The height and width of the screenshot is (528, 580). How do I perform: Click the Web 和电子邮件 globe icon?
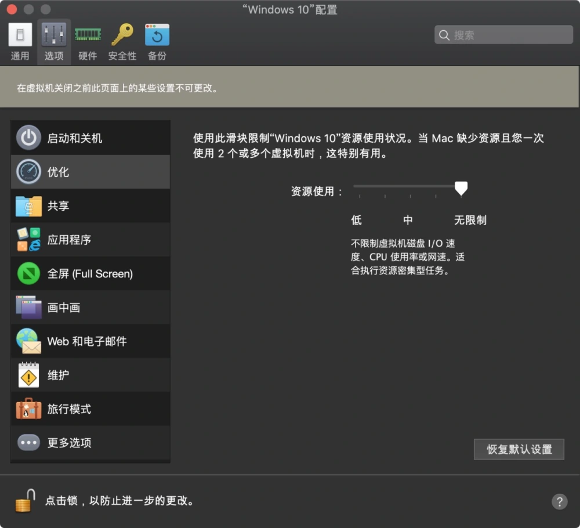(x=28, y=341)
